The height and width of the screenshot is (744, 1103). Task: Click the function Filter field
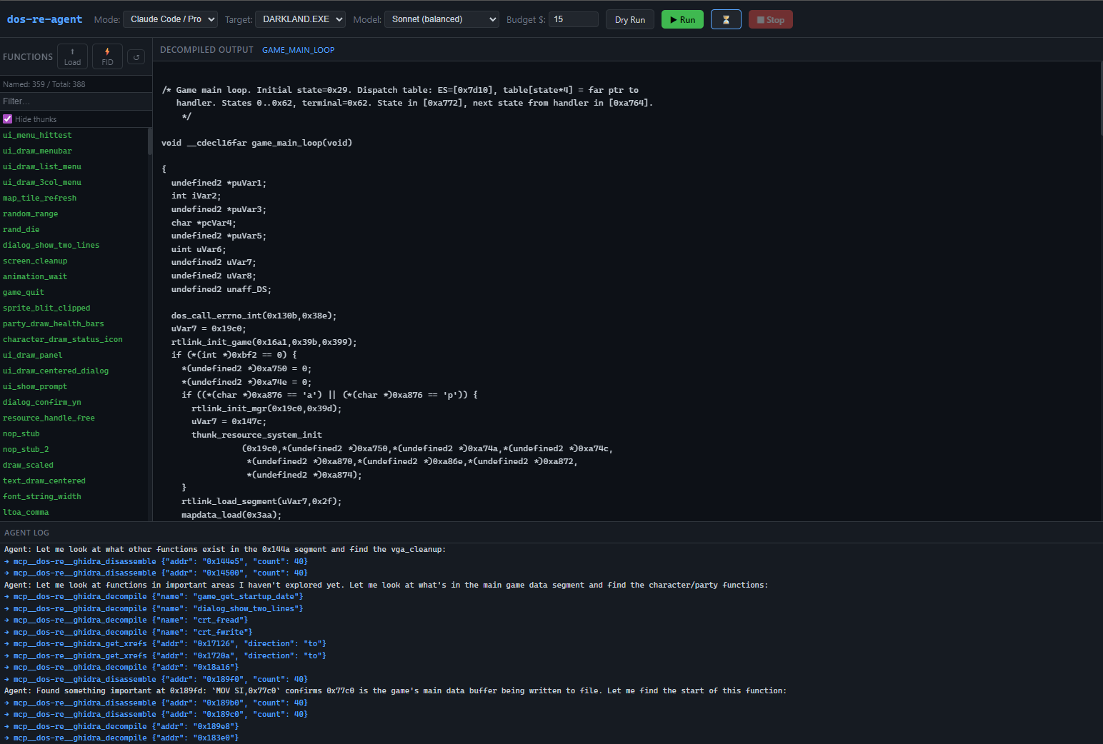pos(76,101)
